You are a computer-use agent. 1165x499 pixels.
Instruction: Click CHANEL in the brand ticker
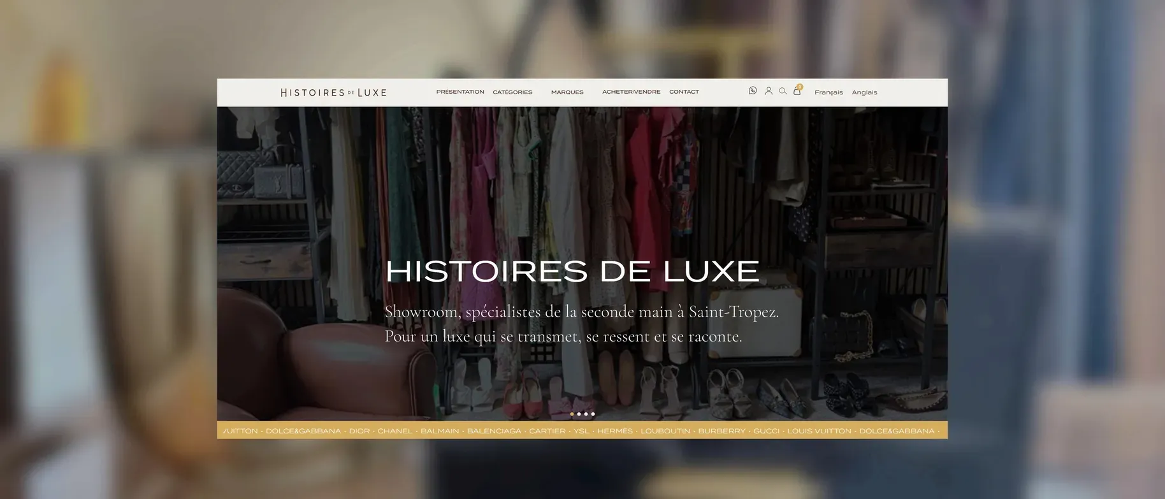[395, 431]
